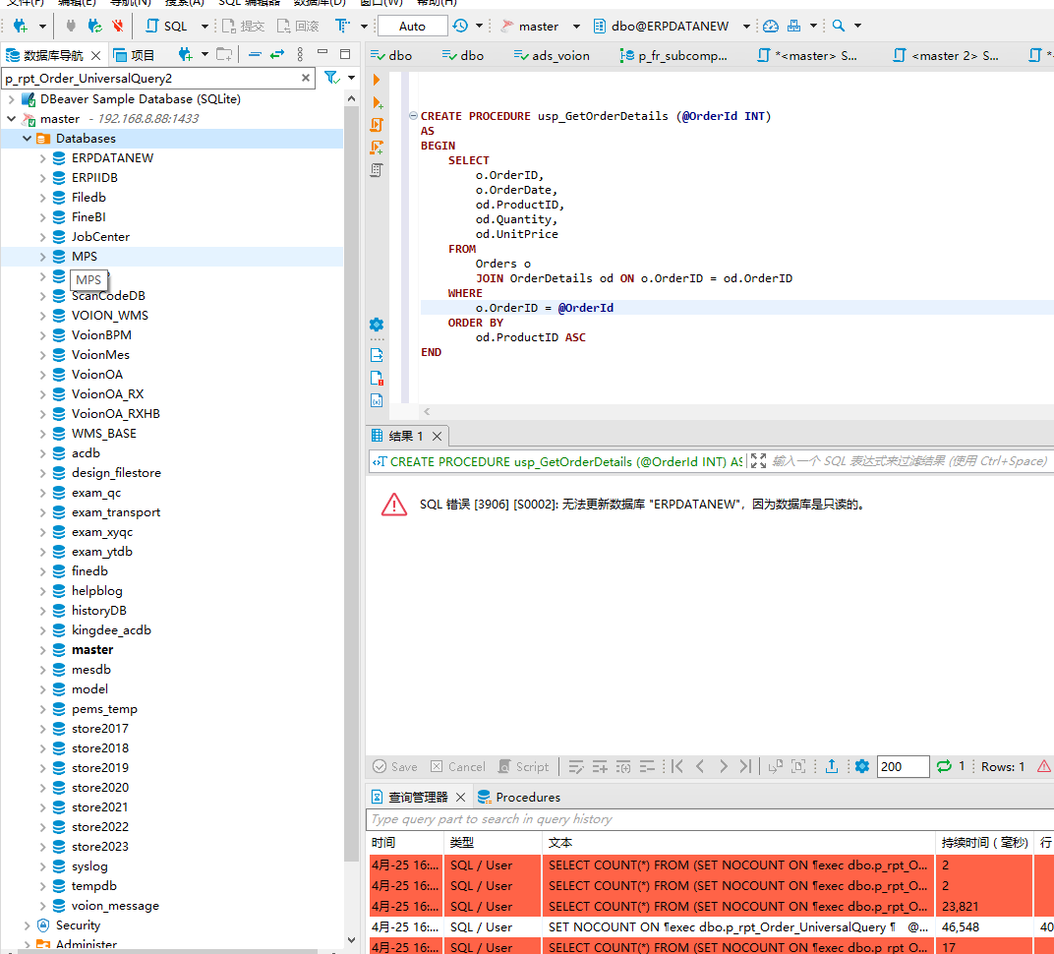Open the p_fr_subcomp... editor tab

(x=673, y=55)
